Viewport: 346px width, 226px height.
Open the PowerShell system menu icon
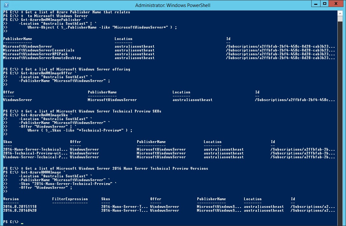[x=6, y=5]
